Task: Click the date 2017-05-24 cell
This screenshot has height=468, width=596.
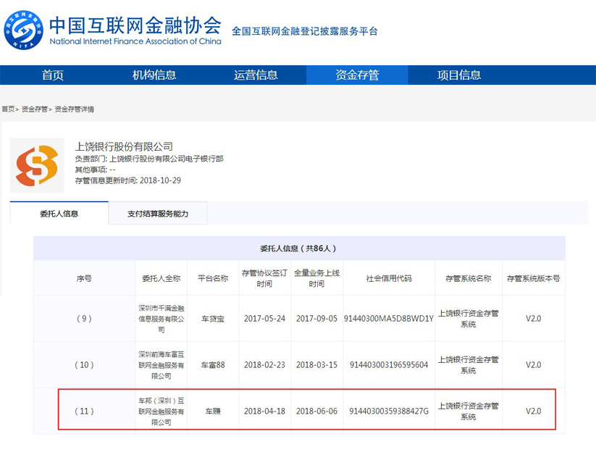Action: (x=264, y=319)
